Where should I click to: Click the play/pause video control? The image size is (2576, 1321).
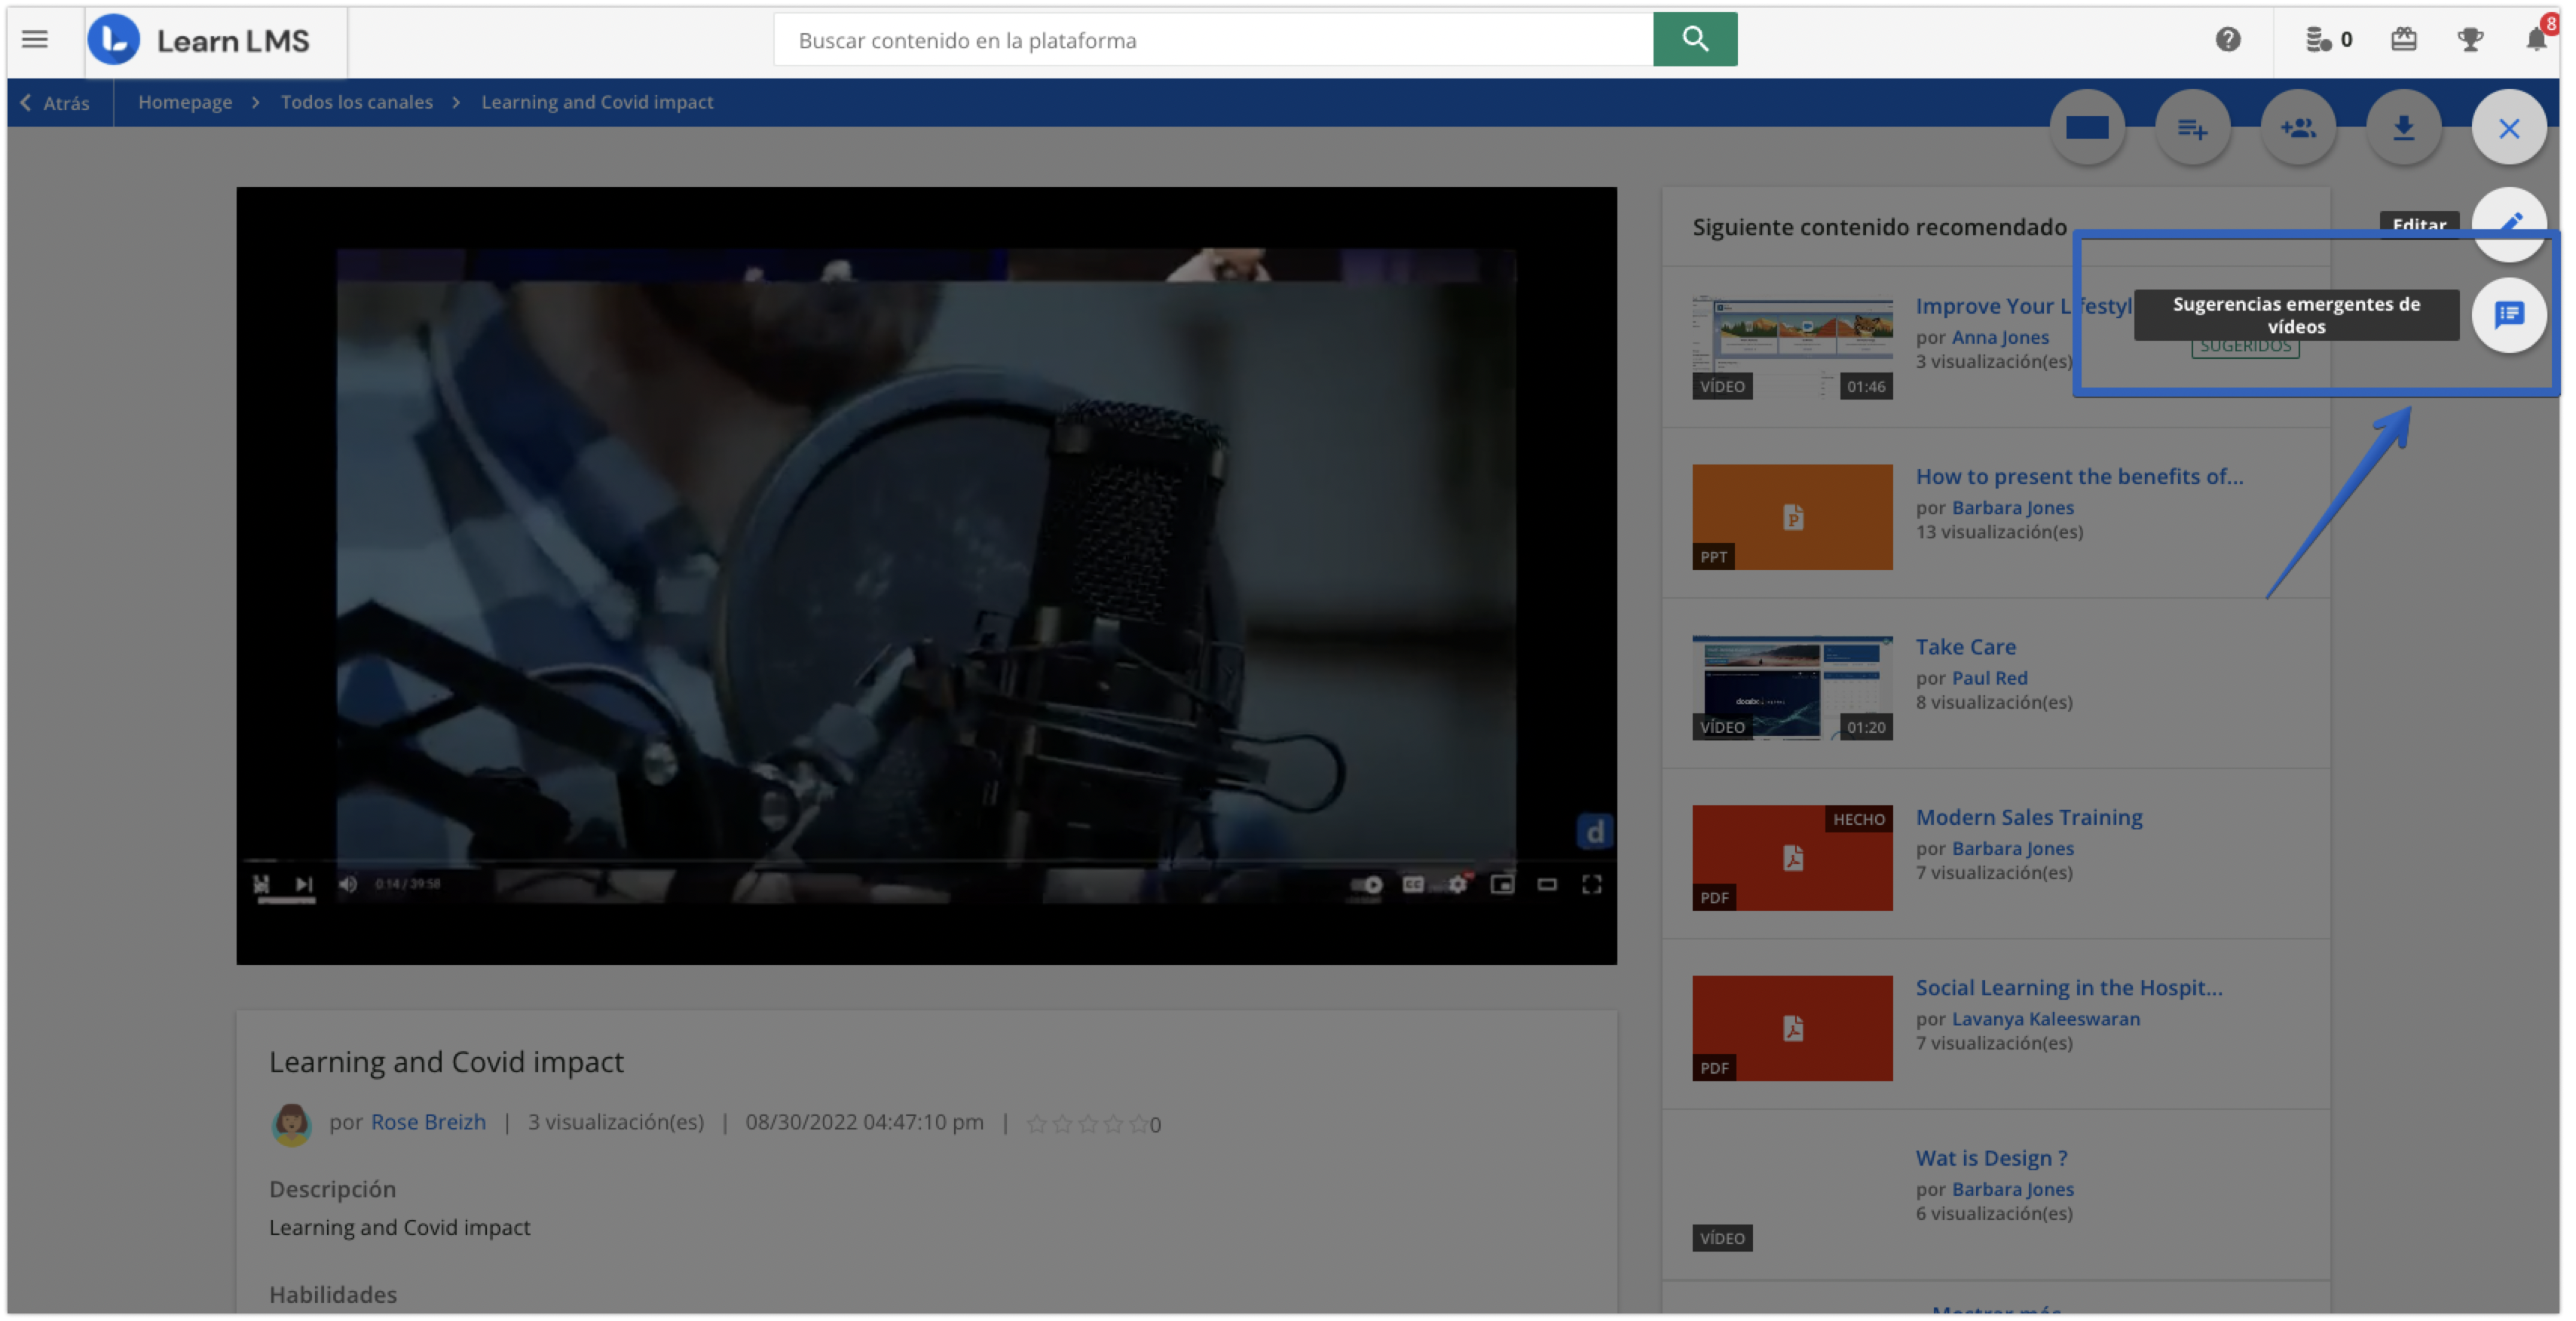coord(262,884)
